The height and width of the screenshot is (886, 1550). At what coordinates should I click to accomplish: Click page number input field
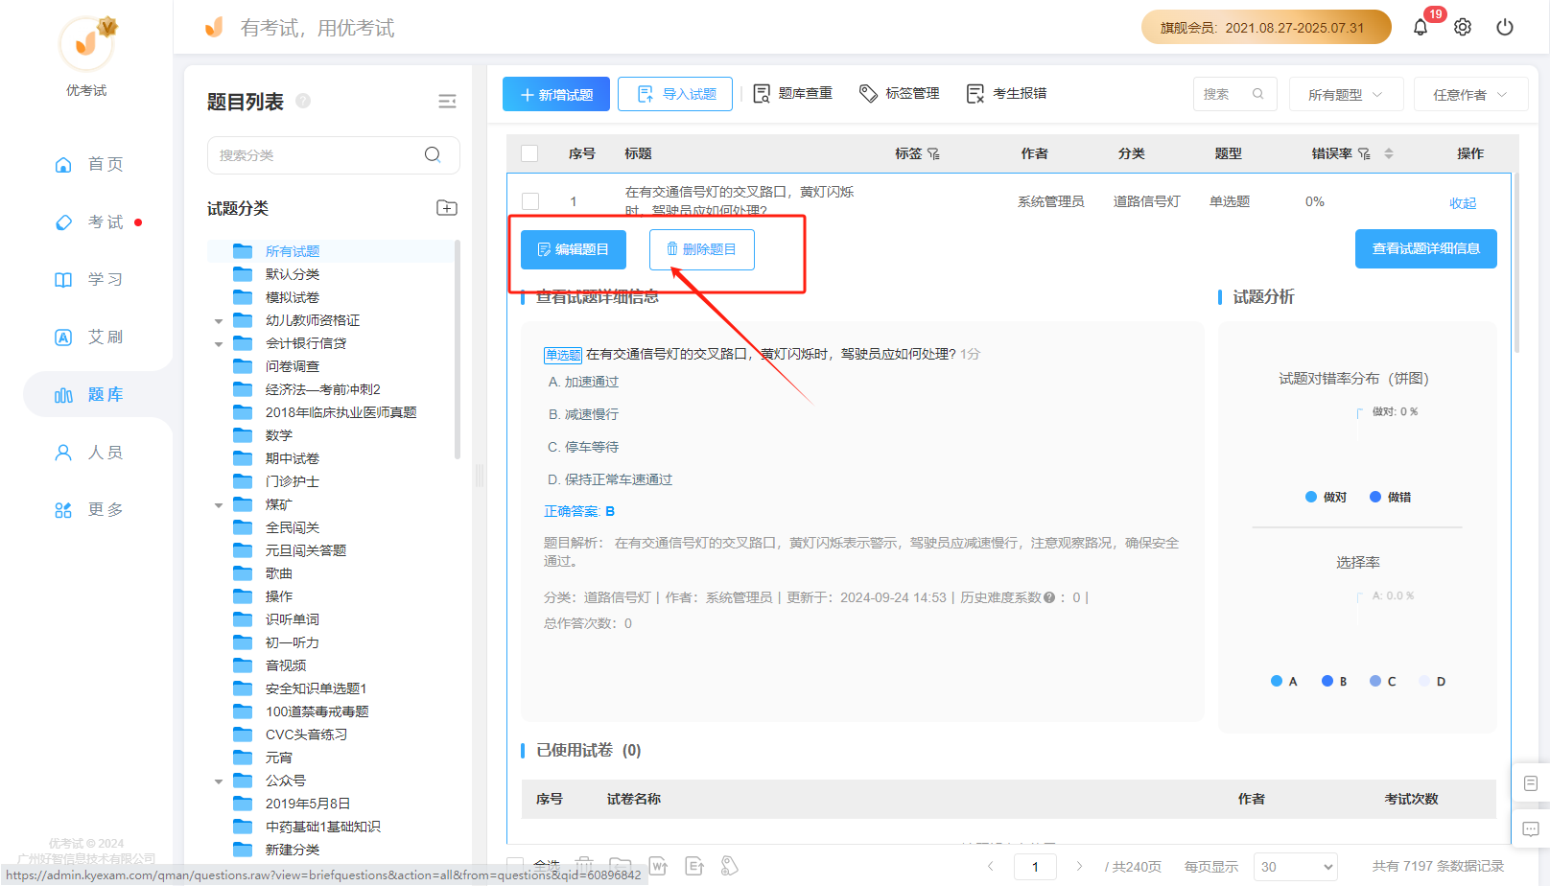tap(1035, 867)
